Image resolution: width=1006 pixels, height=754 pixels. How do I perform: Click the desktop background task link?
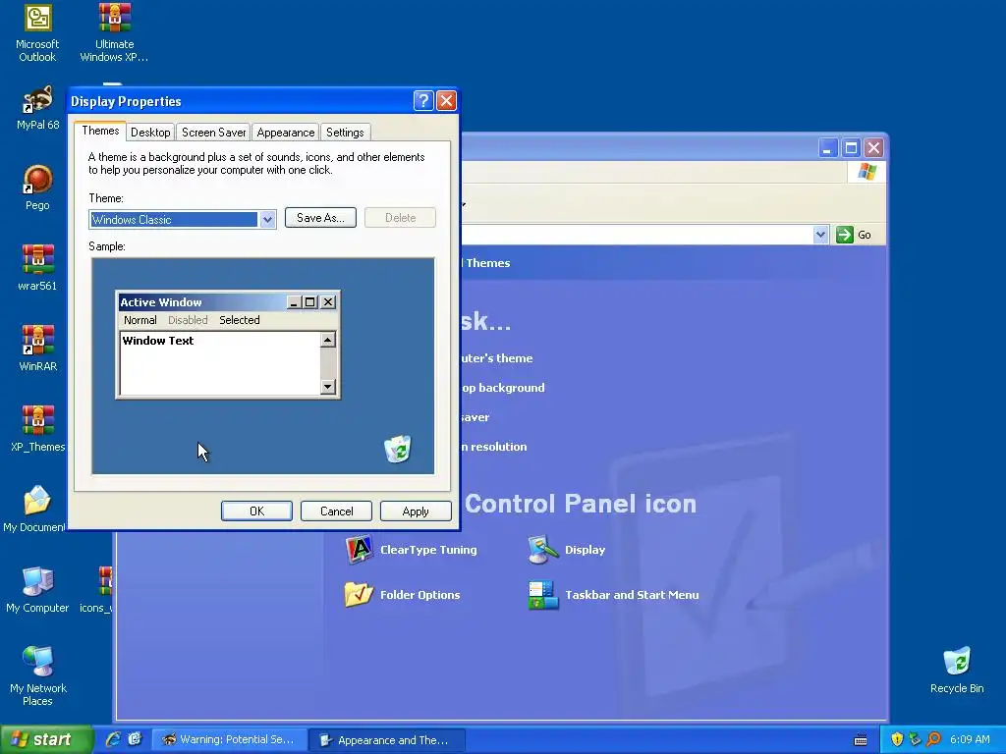click(x=503, y=388)
